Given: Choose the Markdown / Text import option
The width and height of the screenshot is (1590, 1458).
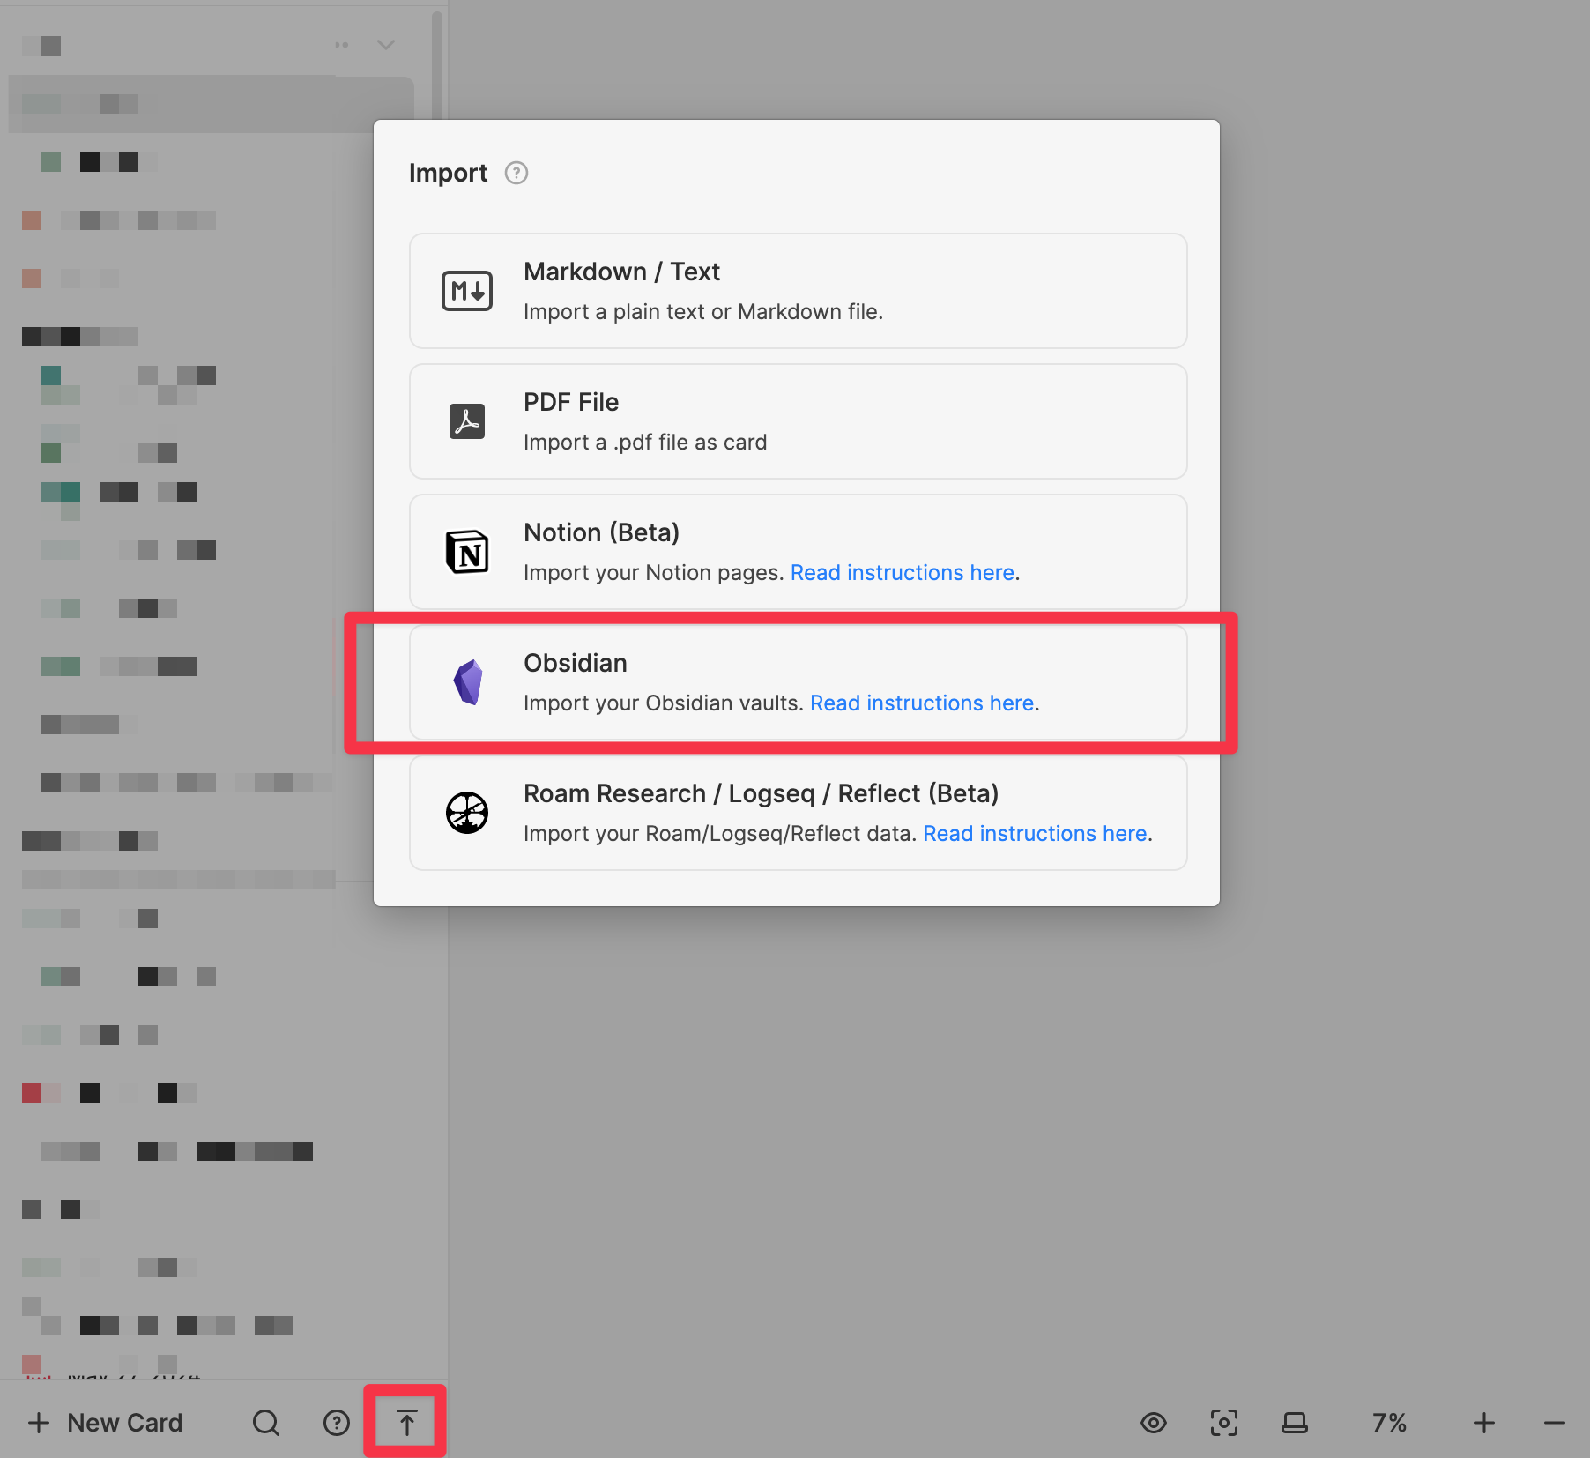Looking at the screenshot, I should tap(799, 291).
